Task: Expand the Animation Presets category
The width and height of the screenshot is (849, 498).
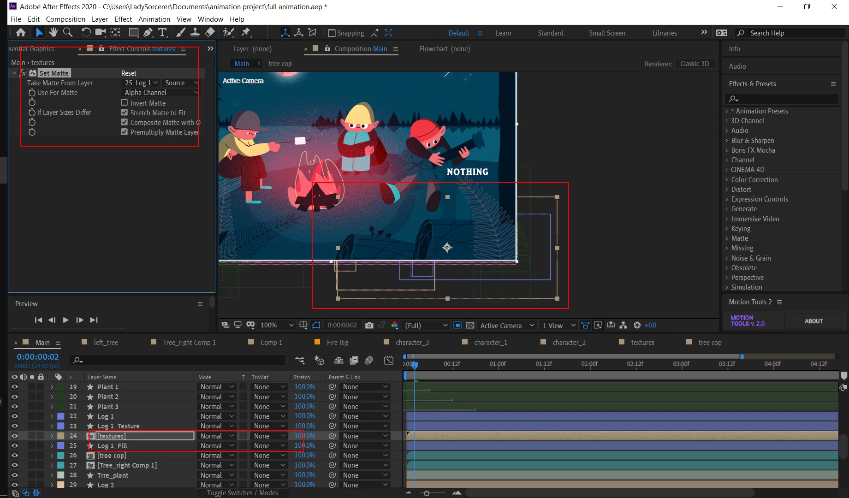Action: pos(727,111)
